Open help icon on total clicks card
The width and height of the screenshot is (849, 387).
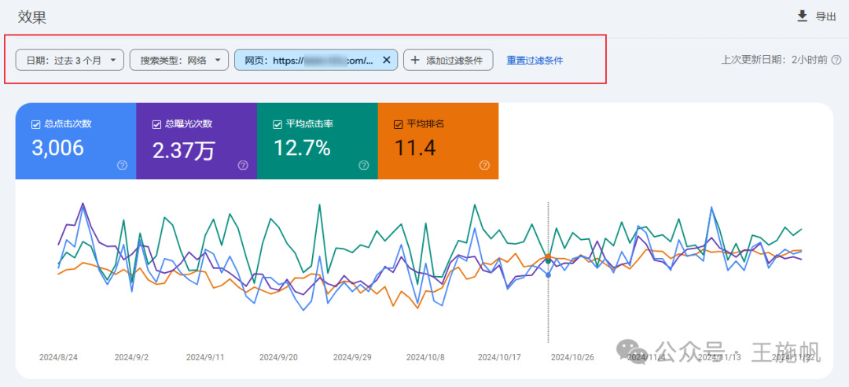click(x=123, y=165)
